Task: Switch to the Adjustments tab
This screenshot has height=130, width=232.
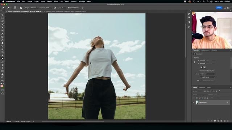Action: coord(205,50)
